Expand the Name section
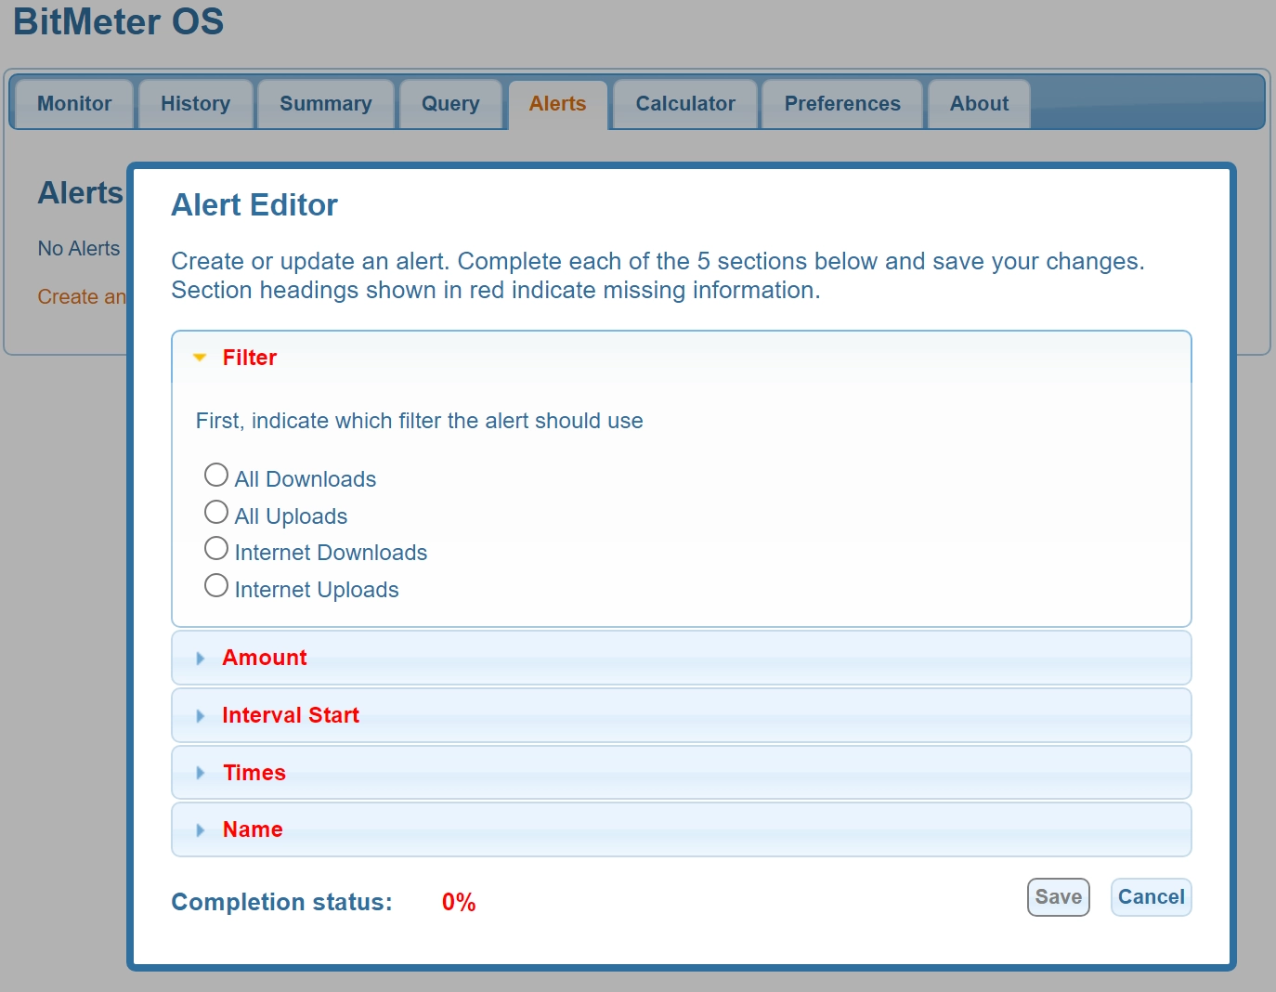Screen dimensions: 1276x992 point(253,829)
